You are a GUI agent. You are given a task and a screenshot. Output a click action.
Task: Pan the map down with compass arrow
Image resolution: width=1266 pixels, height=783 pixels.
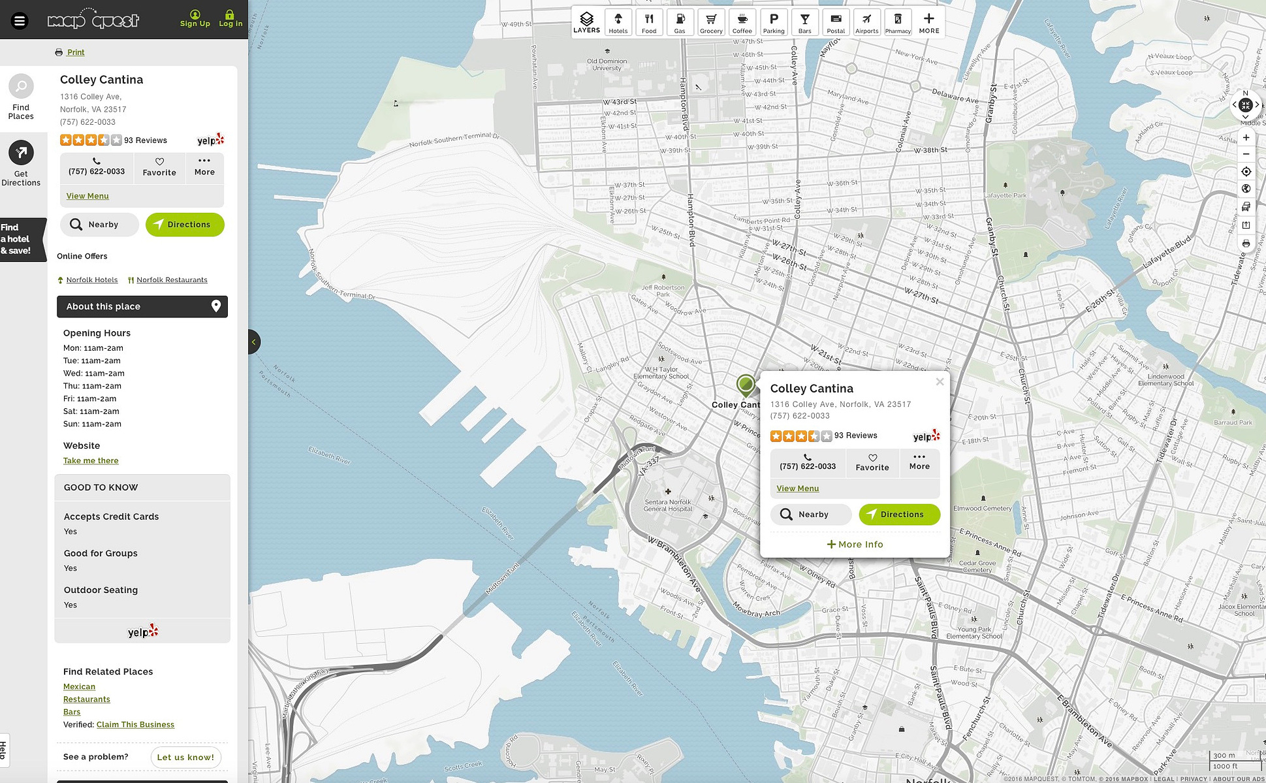pyautogui.click(x=1245, y=116)
